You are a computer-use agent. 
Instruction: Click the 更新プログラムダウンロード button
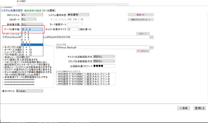click(x=140, y=19)
